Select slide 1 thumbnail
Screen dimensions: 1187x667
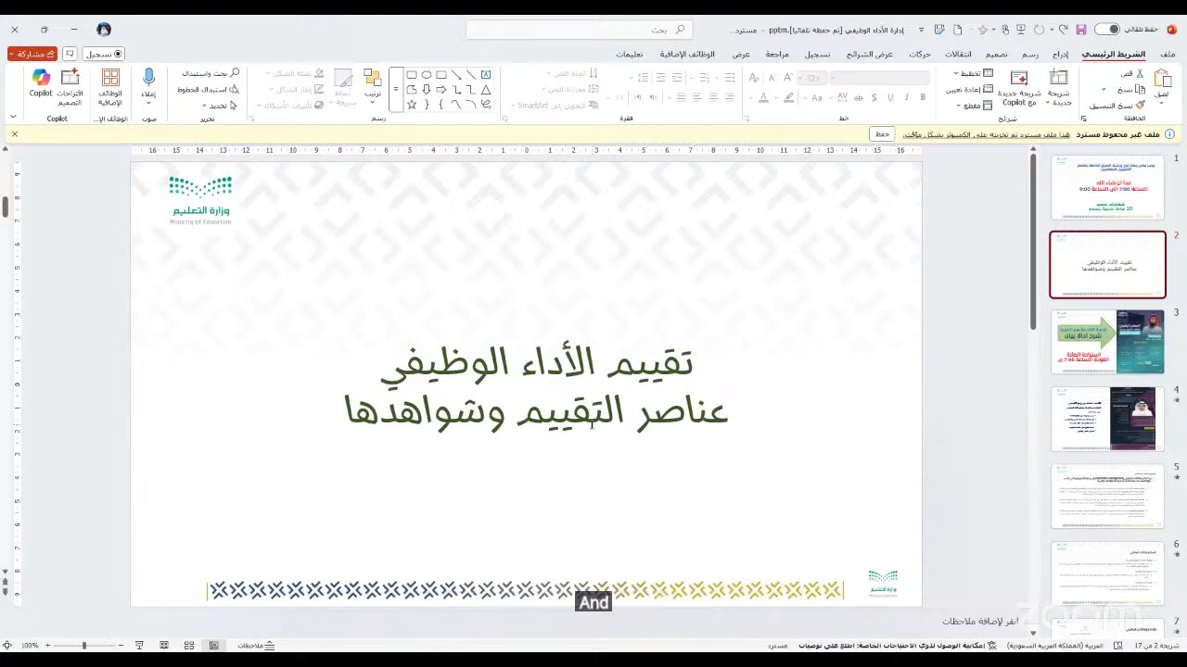click(x=1107, y=187)
